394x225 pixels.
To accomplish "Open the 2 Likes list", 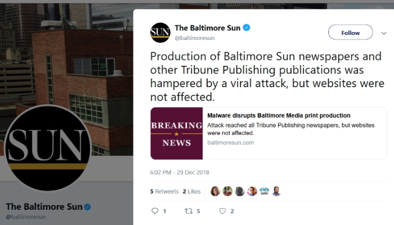I will (x=192, y=191).
